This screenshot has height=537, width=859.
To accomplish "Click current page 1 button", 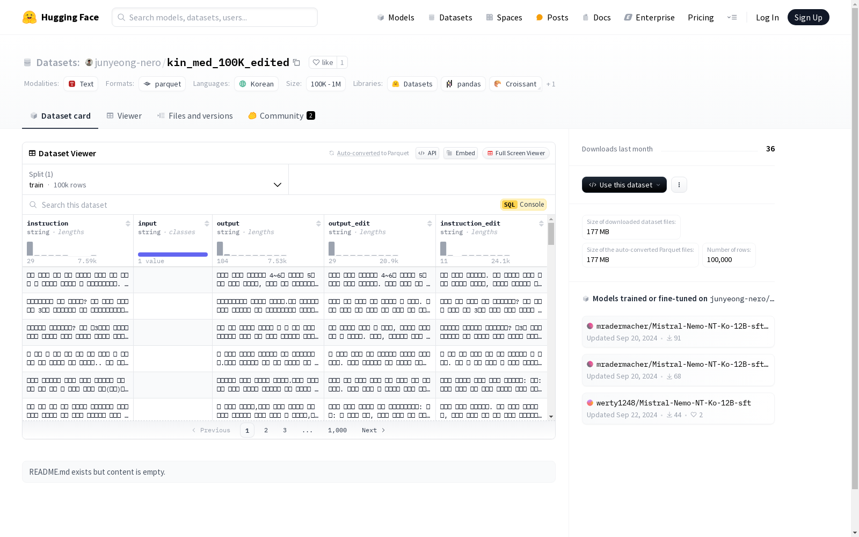I will 247,430.
